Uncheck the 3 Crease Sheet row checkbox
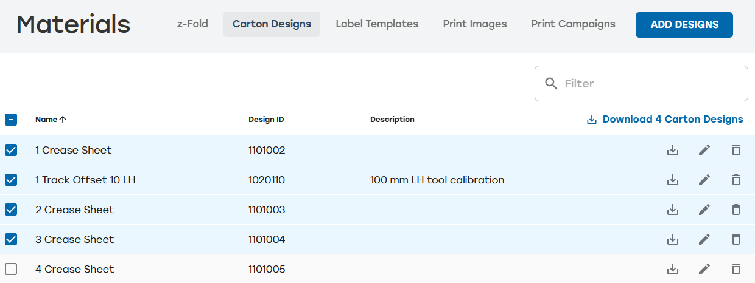 click(11, 239)
